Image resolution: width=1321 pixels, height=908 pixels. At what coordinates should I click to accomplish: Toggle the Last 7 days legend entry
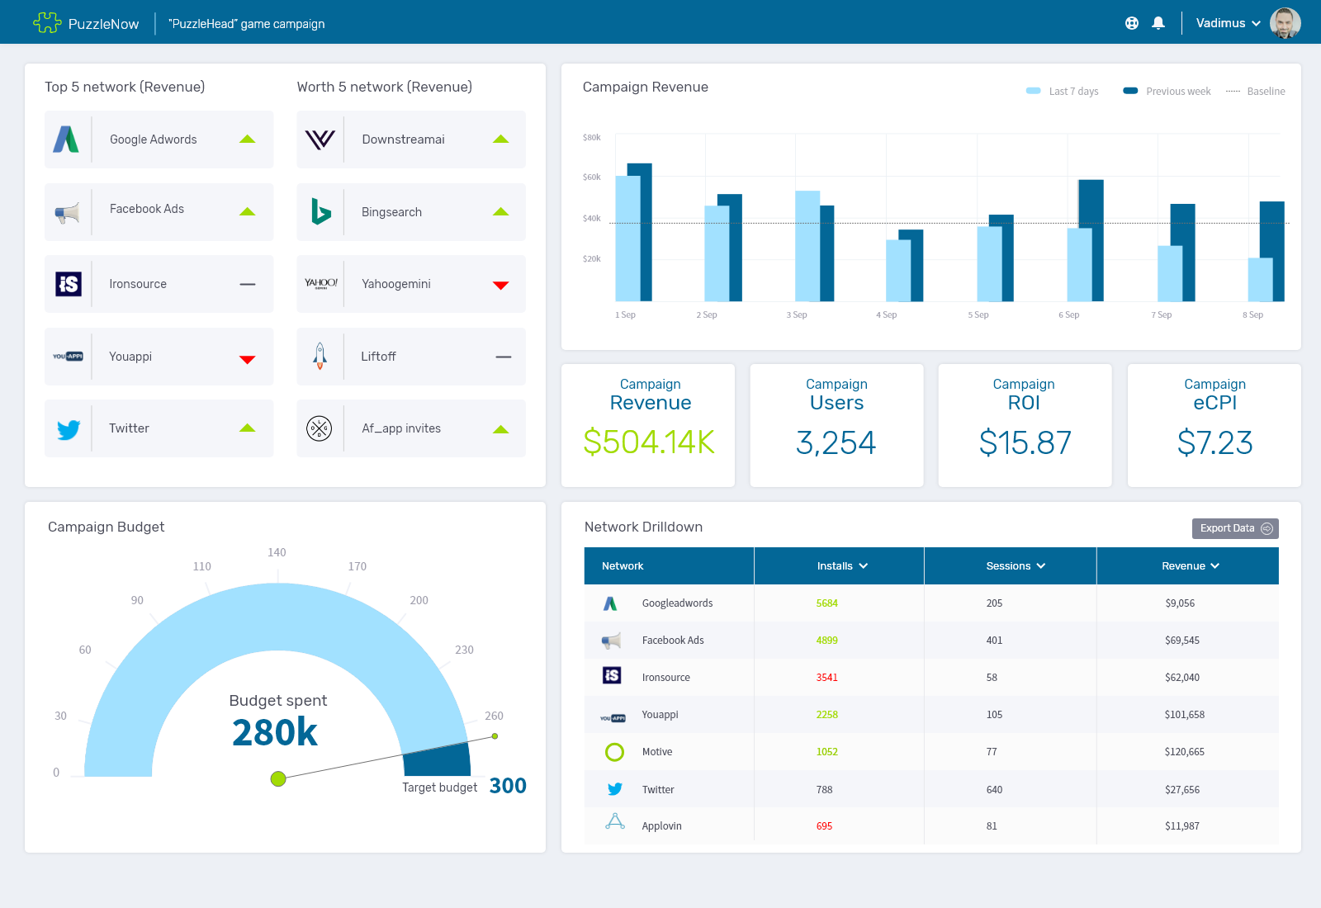pyautogui.click(x=1061, y=91)
